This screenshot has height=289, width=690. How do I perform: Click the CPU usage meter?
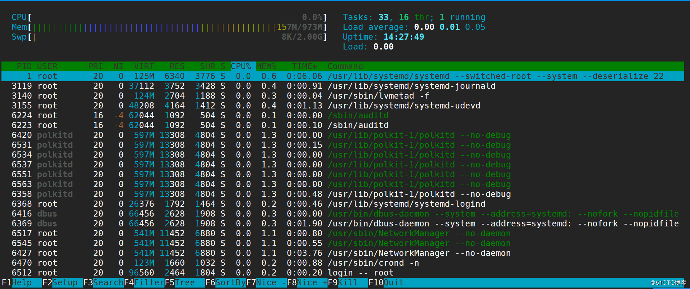170,17
